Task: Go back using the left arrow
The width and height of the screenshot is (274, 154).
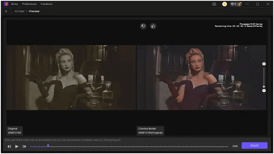Action: pos(6,11)
